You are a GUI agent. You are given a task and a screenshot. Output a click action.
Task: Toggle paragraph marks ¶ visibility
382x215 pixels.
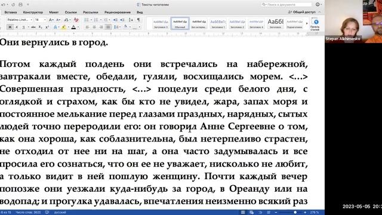point(138,20)
